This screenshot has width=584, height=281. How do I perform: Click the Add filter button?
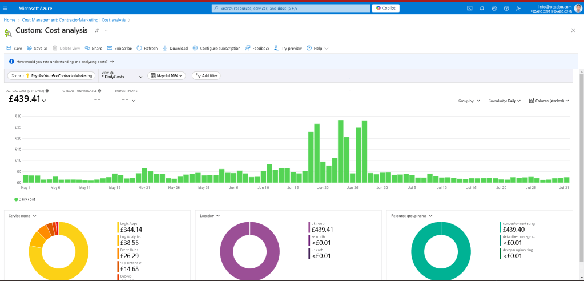(x=206, y=75)
